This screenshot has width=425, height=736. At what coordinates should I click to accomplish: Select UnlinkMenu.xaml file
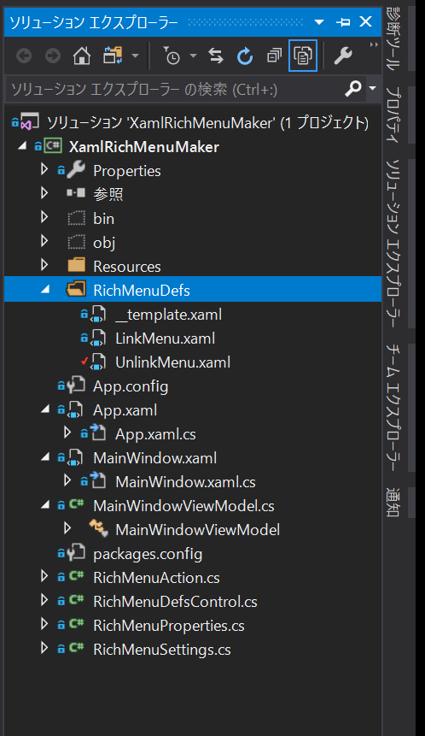tap(173, 362)
